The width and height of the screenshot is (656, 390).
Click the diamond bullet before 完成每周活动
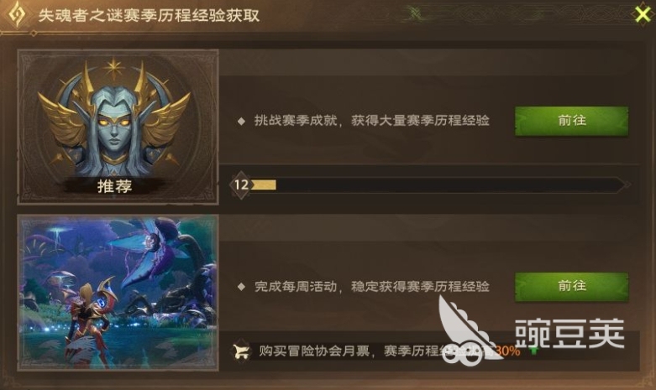[241, 287]
